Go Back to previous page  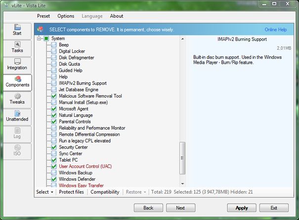point(148,208)
